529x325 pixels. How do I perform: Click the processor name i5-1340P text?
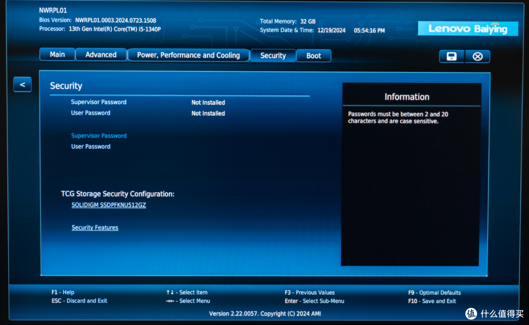click(x=115, y=29)
